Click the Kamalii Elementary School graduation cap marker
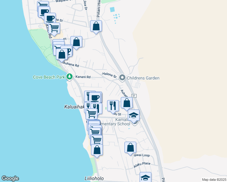227x182 pixels. click(134, 116)
